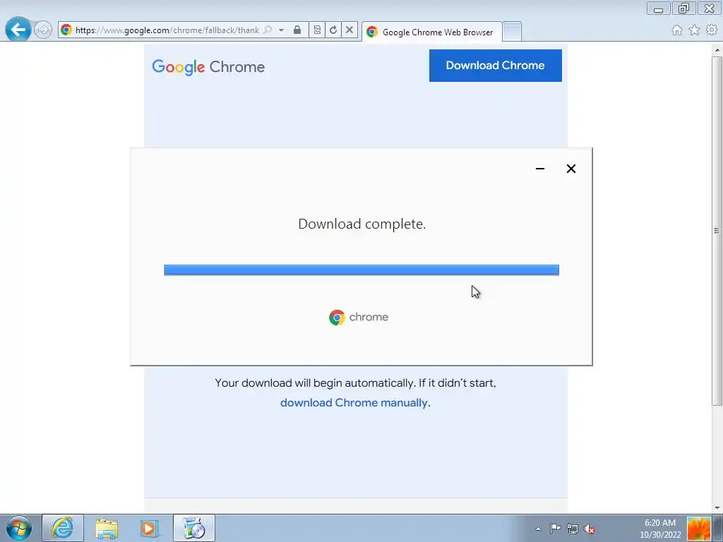
Task: Click the page vertical scrollbar thumb
Action: tap(717, 231)
